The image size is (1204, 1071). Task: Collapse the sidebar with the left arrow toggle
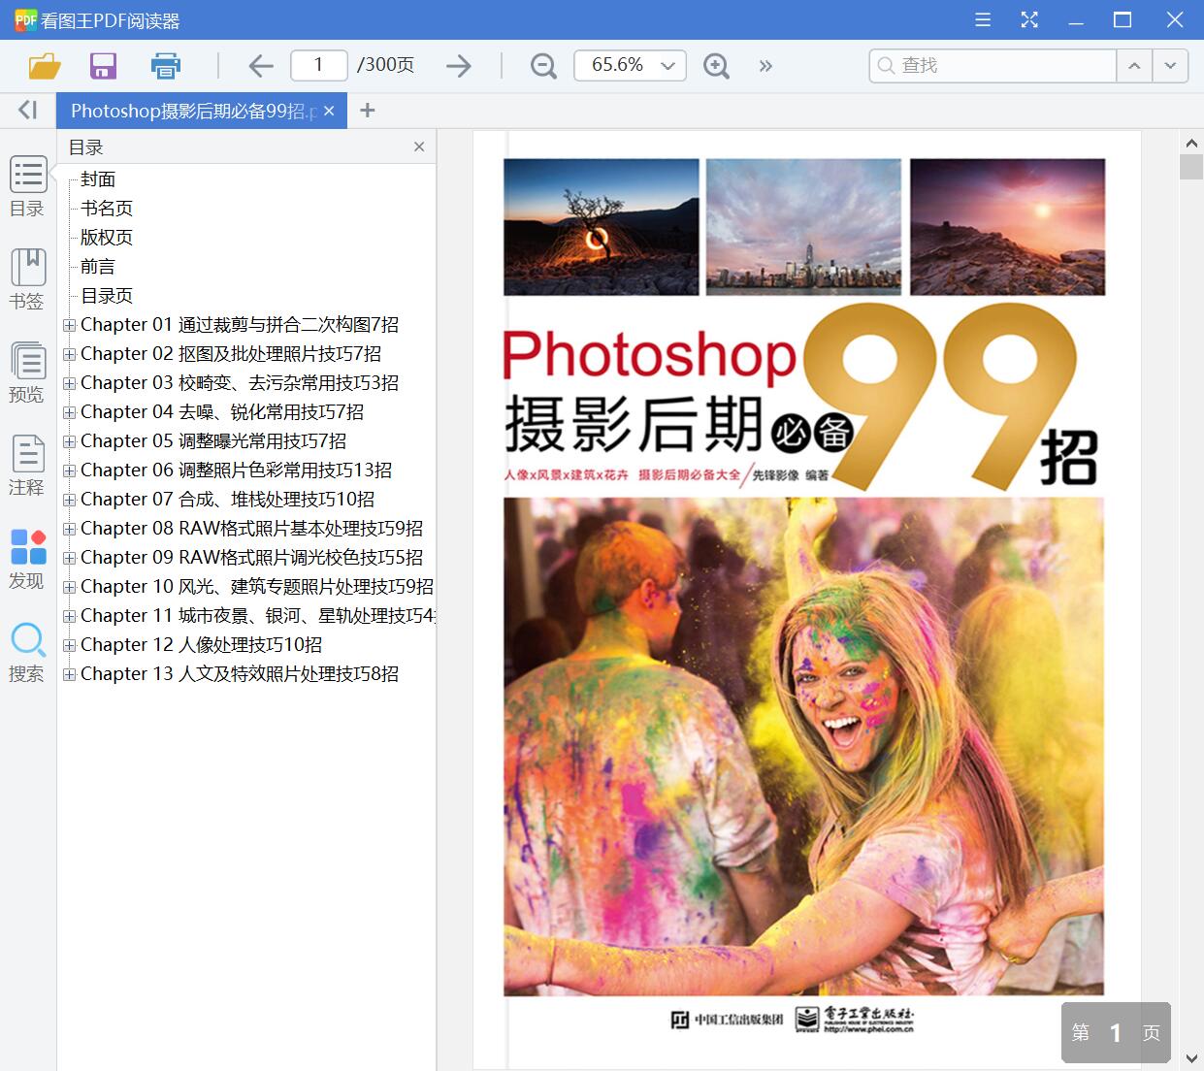point(24,110)
